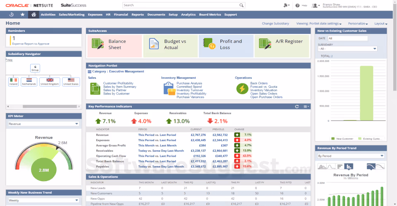Open the Expenses menu
Image resolution: width=397 pixels, height=206 pixels.
(95, 15)
